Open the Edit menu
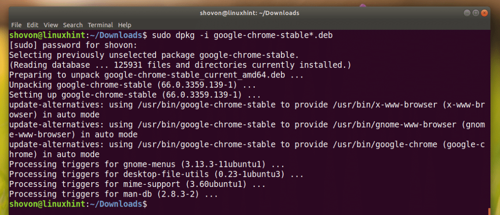Viewport: 500px width, 215px height. tap(32, 25)
